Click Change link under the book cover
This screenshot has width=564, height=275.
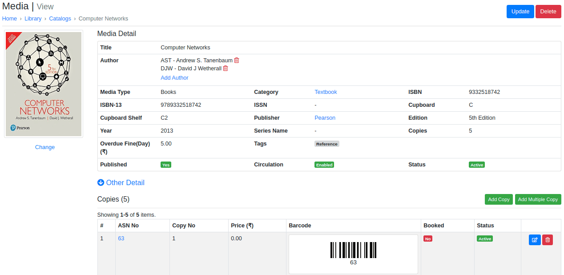45,147
